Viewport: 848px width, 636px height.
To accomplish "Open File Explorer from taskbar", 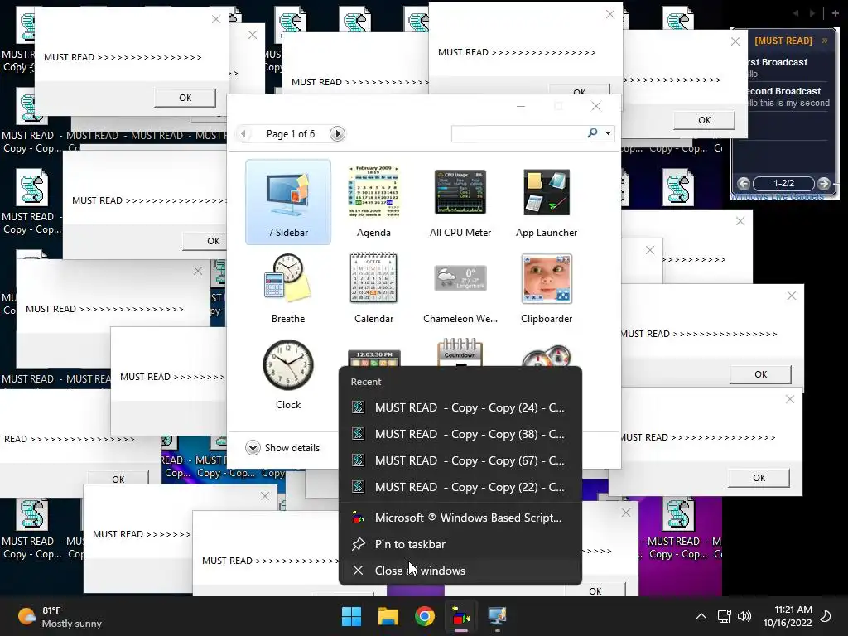I will pyautogui.click(x=388, y=616).
